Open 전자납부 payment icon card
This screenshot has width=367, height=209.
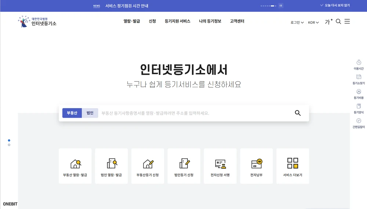tap(257, 166)
